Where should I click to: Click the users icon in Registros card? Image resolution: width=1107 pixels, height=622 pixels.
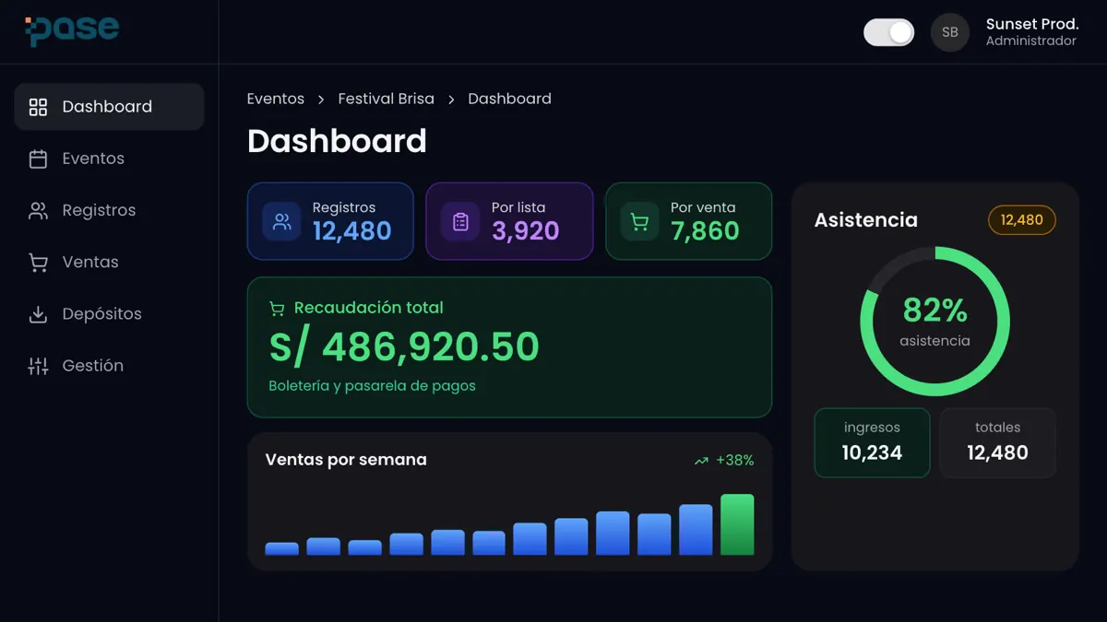(x=282, y=221)
